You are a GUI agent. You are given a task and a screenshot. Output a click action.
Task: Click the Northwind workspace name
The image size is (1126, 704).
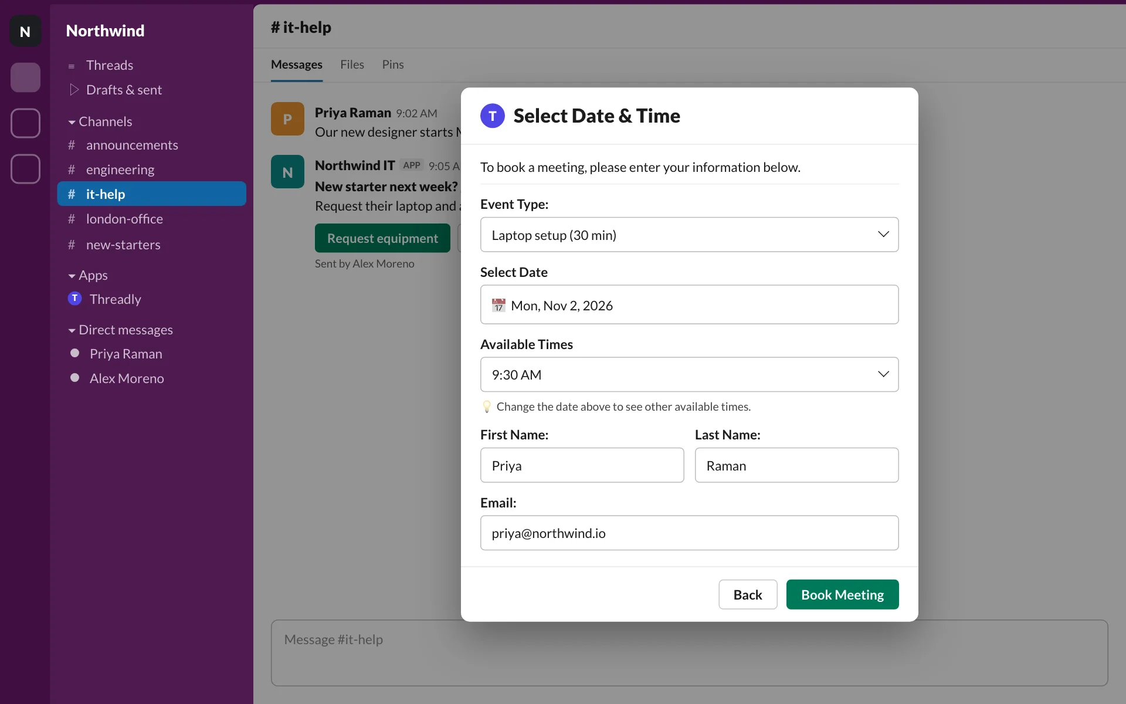pos(105,31)
